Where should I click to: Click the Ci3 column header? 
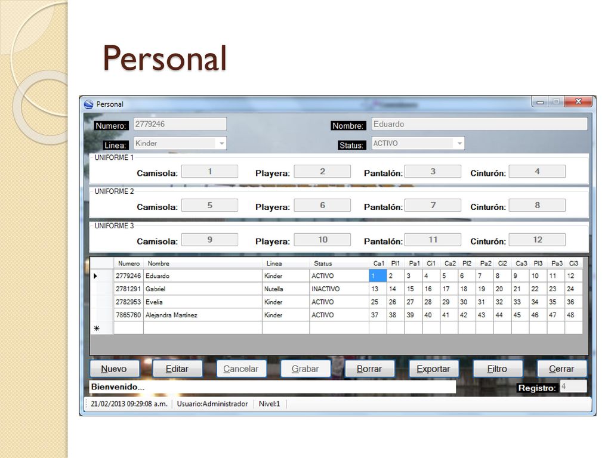point(573,263)
